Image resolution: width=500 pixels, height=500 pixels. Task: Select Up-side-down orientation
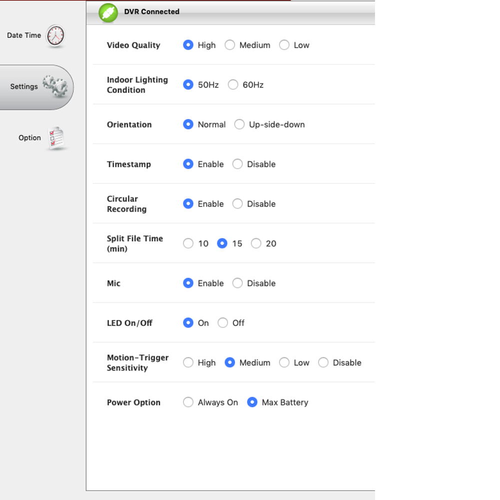(x=239, y=124)
